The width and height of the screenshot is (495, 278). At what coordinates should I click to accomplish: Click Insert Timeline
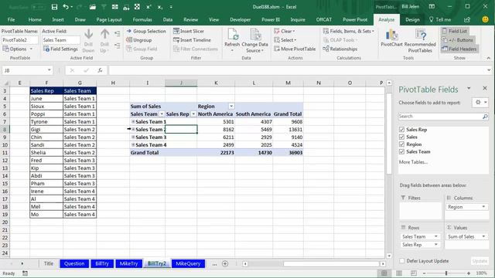coord(192,40)
